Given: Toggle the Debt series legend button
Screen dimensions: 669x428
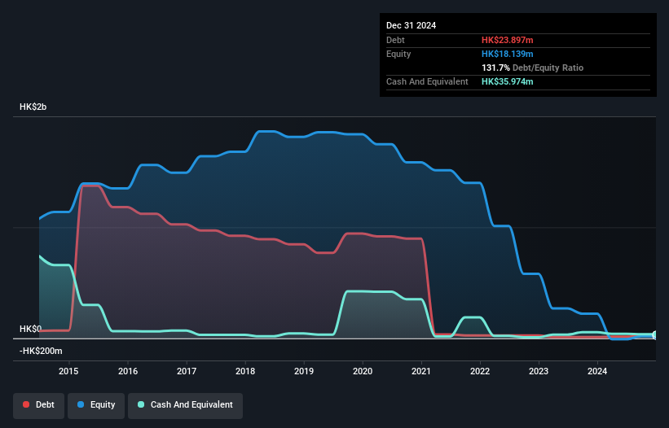Looking at the screenshot, I should pyautogui.click(x=39, y=405).
